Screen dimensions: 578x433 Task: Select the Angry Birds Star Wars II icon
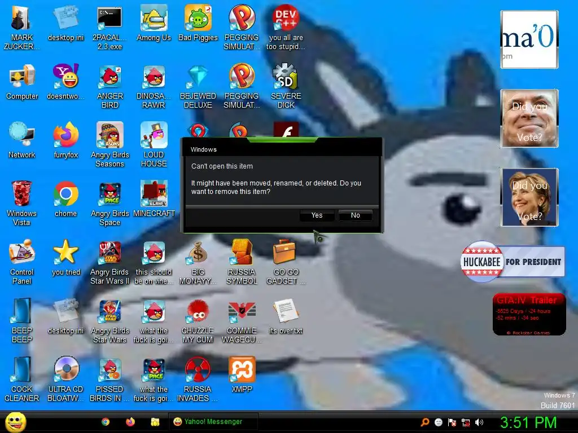[x=110, y=262]
